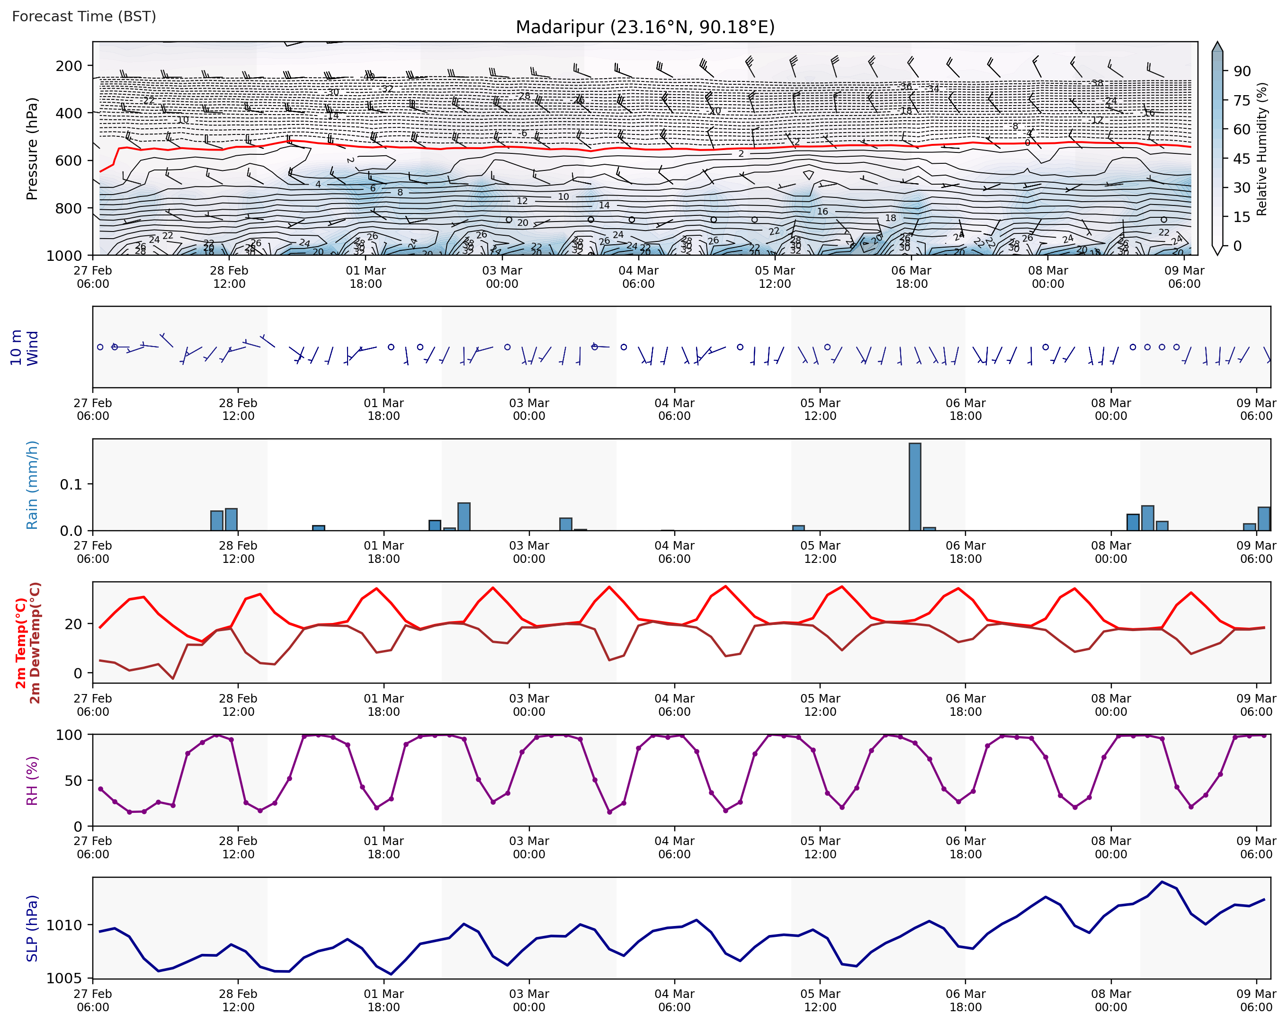Click the first calm-wind circle in wind panel

tap(100, 347)
